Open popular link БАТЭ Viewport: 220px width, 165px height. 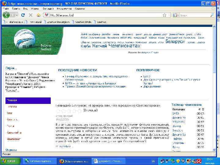pyautogui.click(x=147, y=76)
